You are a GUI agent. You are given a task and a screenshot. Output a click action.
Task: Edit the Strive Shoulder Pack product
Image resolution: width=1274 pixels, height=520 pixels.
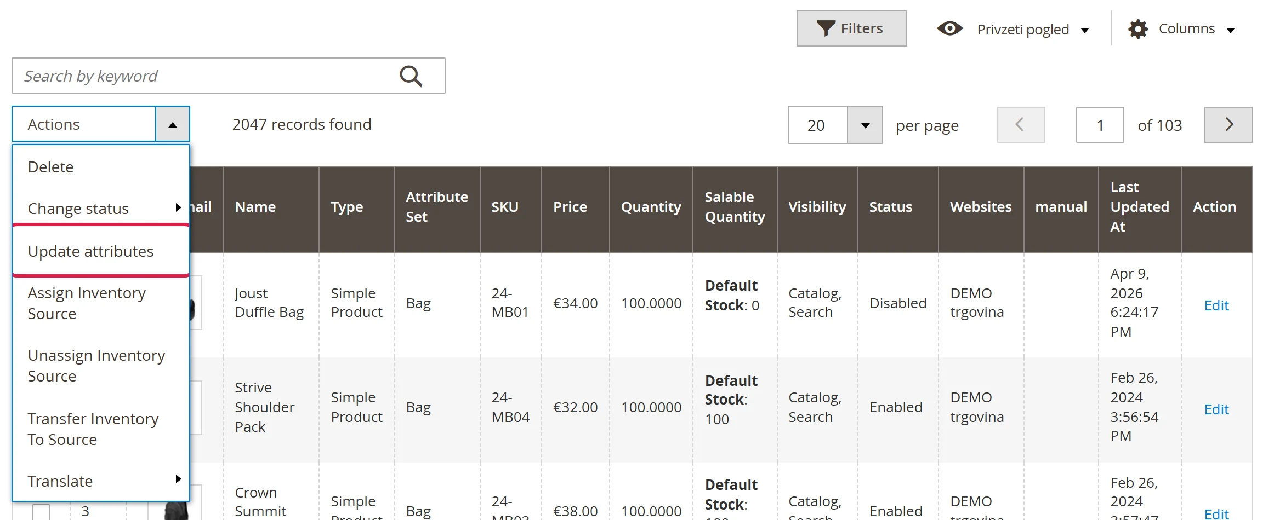click(1216, 409)
